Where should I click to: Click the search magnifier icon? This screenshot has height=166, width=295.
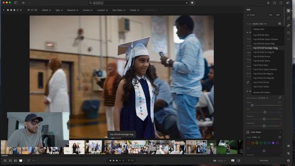click(90, 3)
